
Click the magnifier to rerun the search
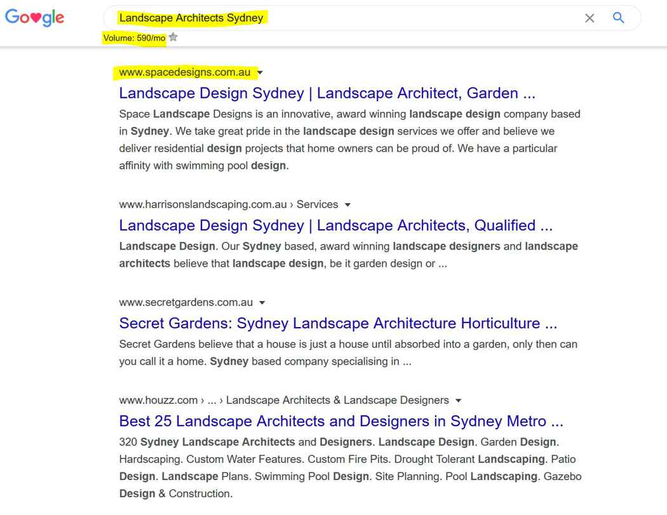tap(617, 18)
